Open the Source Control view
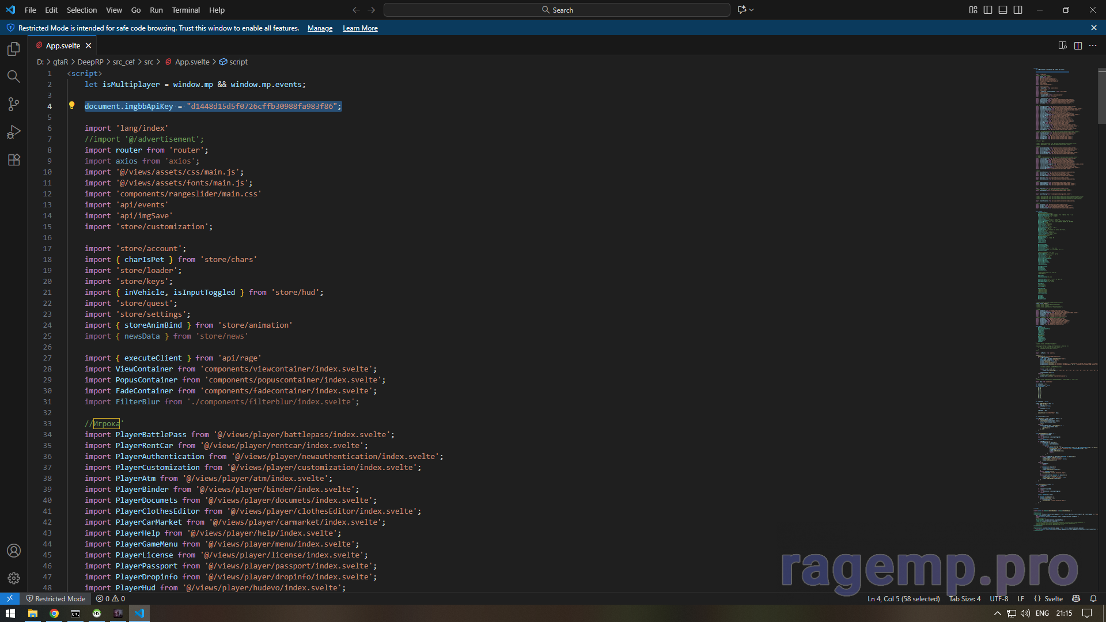The height and width of the screenshot is (622, 1106). click(14, 104)
